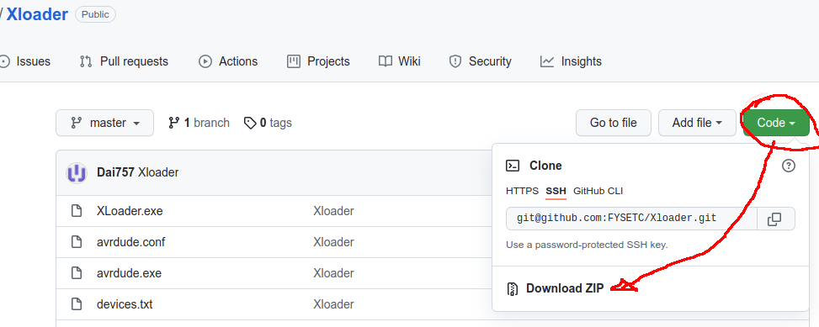This screenshot has height=327, width=819.
Task: Open the Security tab
Action: click(480, 61)
